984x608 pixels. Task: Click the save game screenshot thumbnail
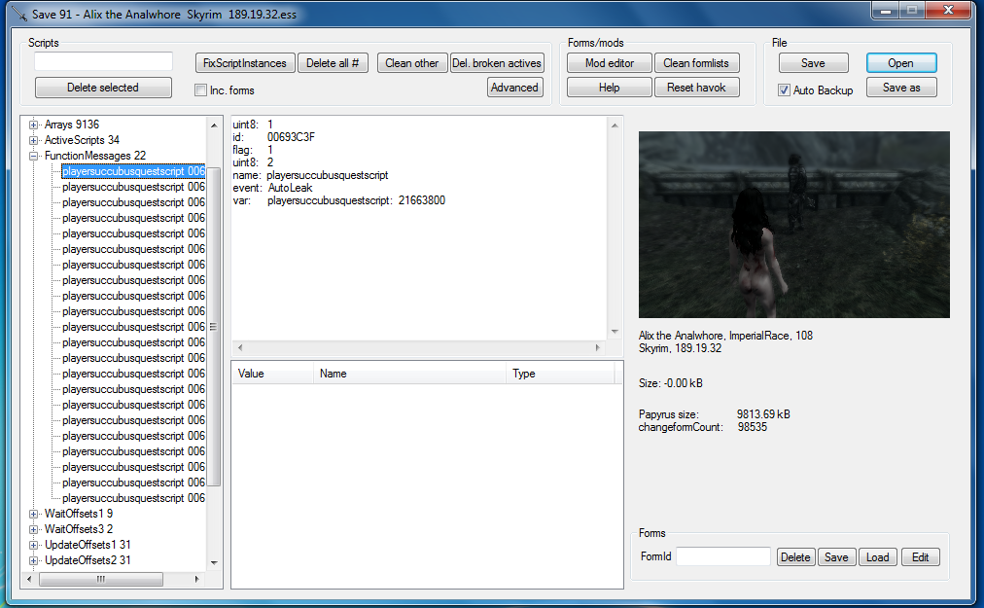coord(793,225)
